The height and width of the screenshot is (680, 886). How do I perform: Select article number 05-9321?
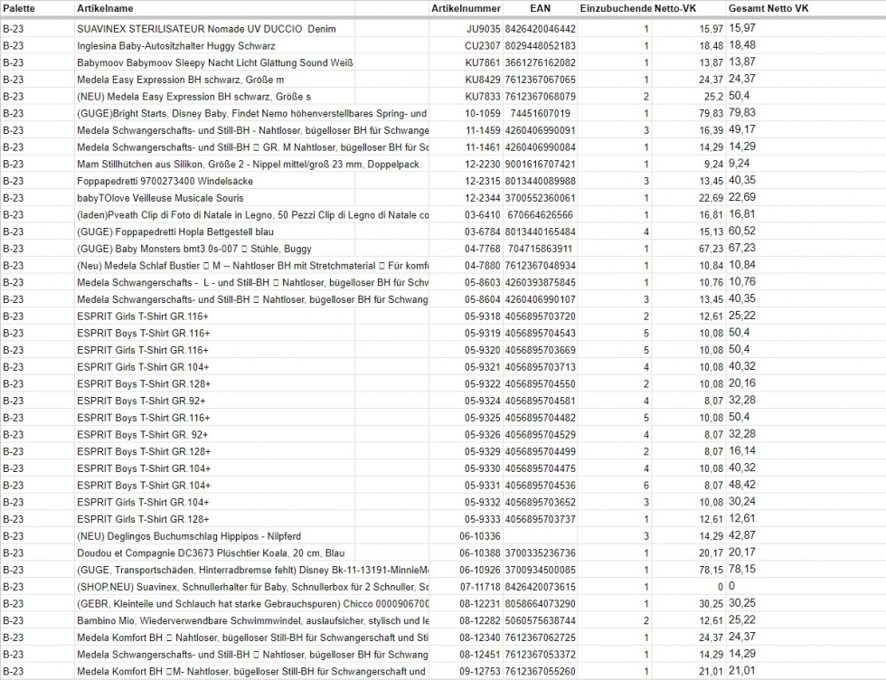[x=483, y=367]
